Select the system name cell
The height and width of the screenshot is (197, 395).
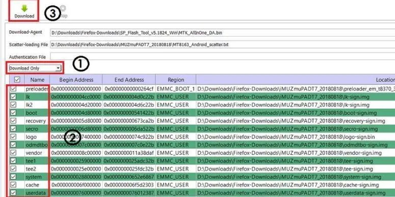pyautogui.click(x=37, y=177)
